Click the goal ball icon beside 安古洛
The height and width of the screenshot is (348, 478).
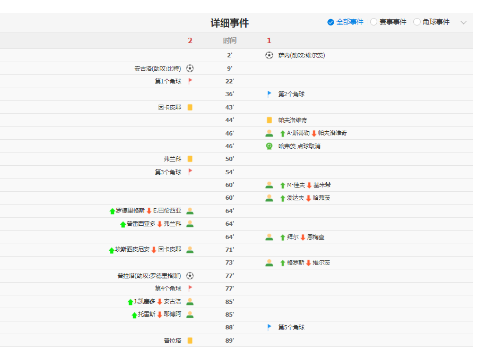[x=190, y=69]
